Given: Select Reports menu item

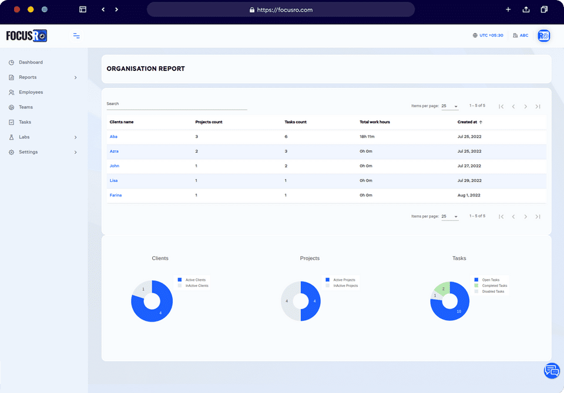Looking at the screenshot, I should tap(28, 77).
